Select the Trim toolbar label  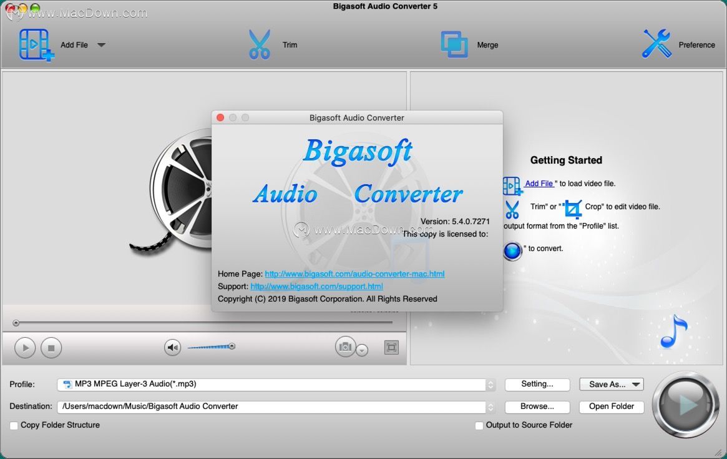click(290, 45)
